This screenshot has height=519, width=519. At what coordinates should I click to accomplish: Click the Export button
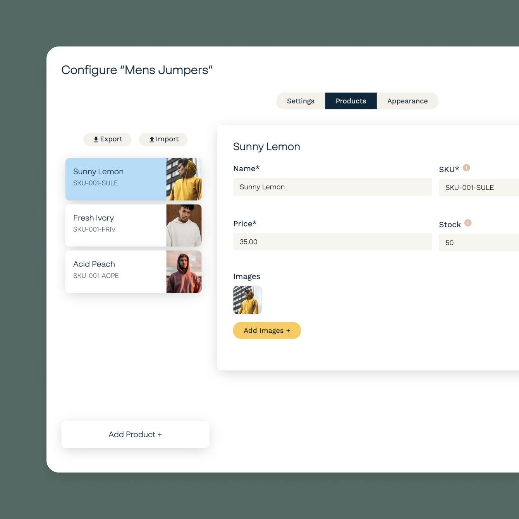pos(107,139)
